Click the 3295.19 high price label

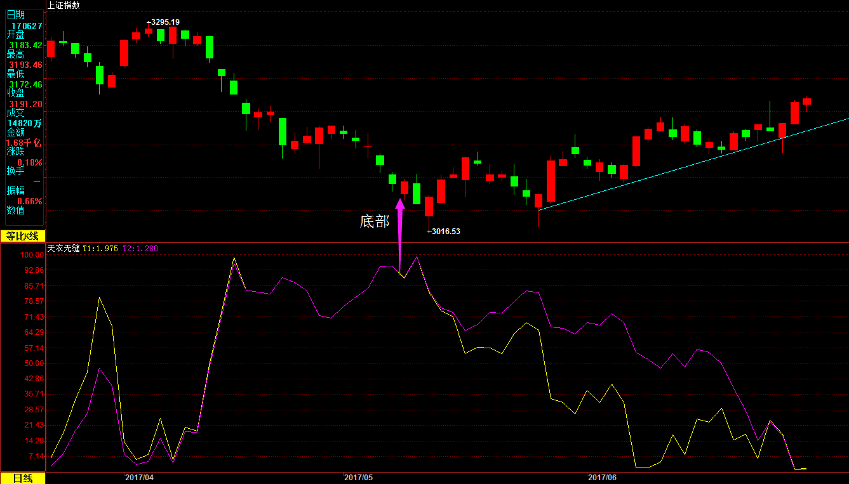(165, 22)
